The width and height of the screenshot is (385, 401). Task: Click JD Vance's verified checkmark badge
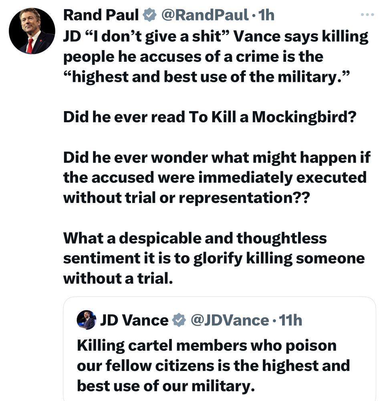pyautogui.click(x=179, y=320)
